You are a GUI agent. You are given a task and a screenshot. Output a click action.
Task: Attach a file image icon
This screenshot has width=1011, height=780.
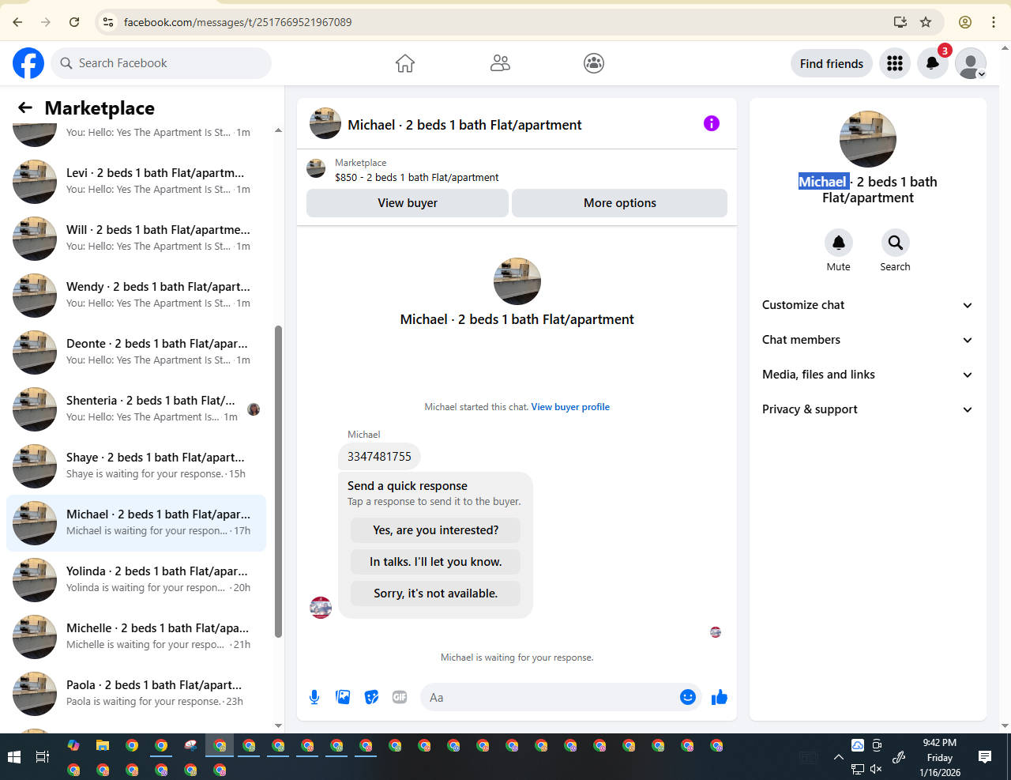tap(343, 697)
